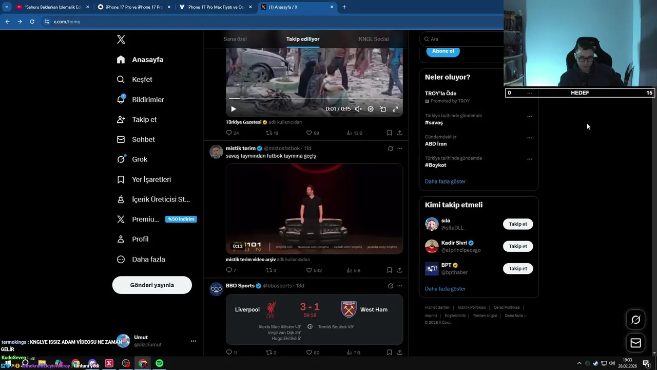
Task: Toggle picture-in-picture on the video
Action: 383,109
